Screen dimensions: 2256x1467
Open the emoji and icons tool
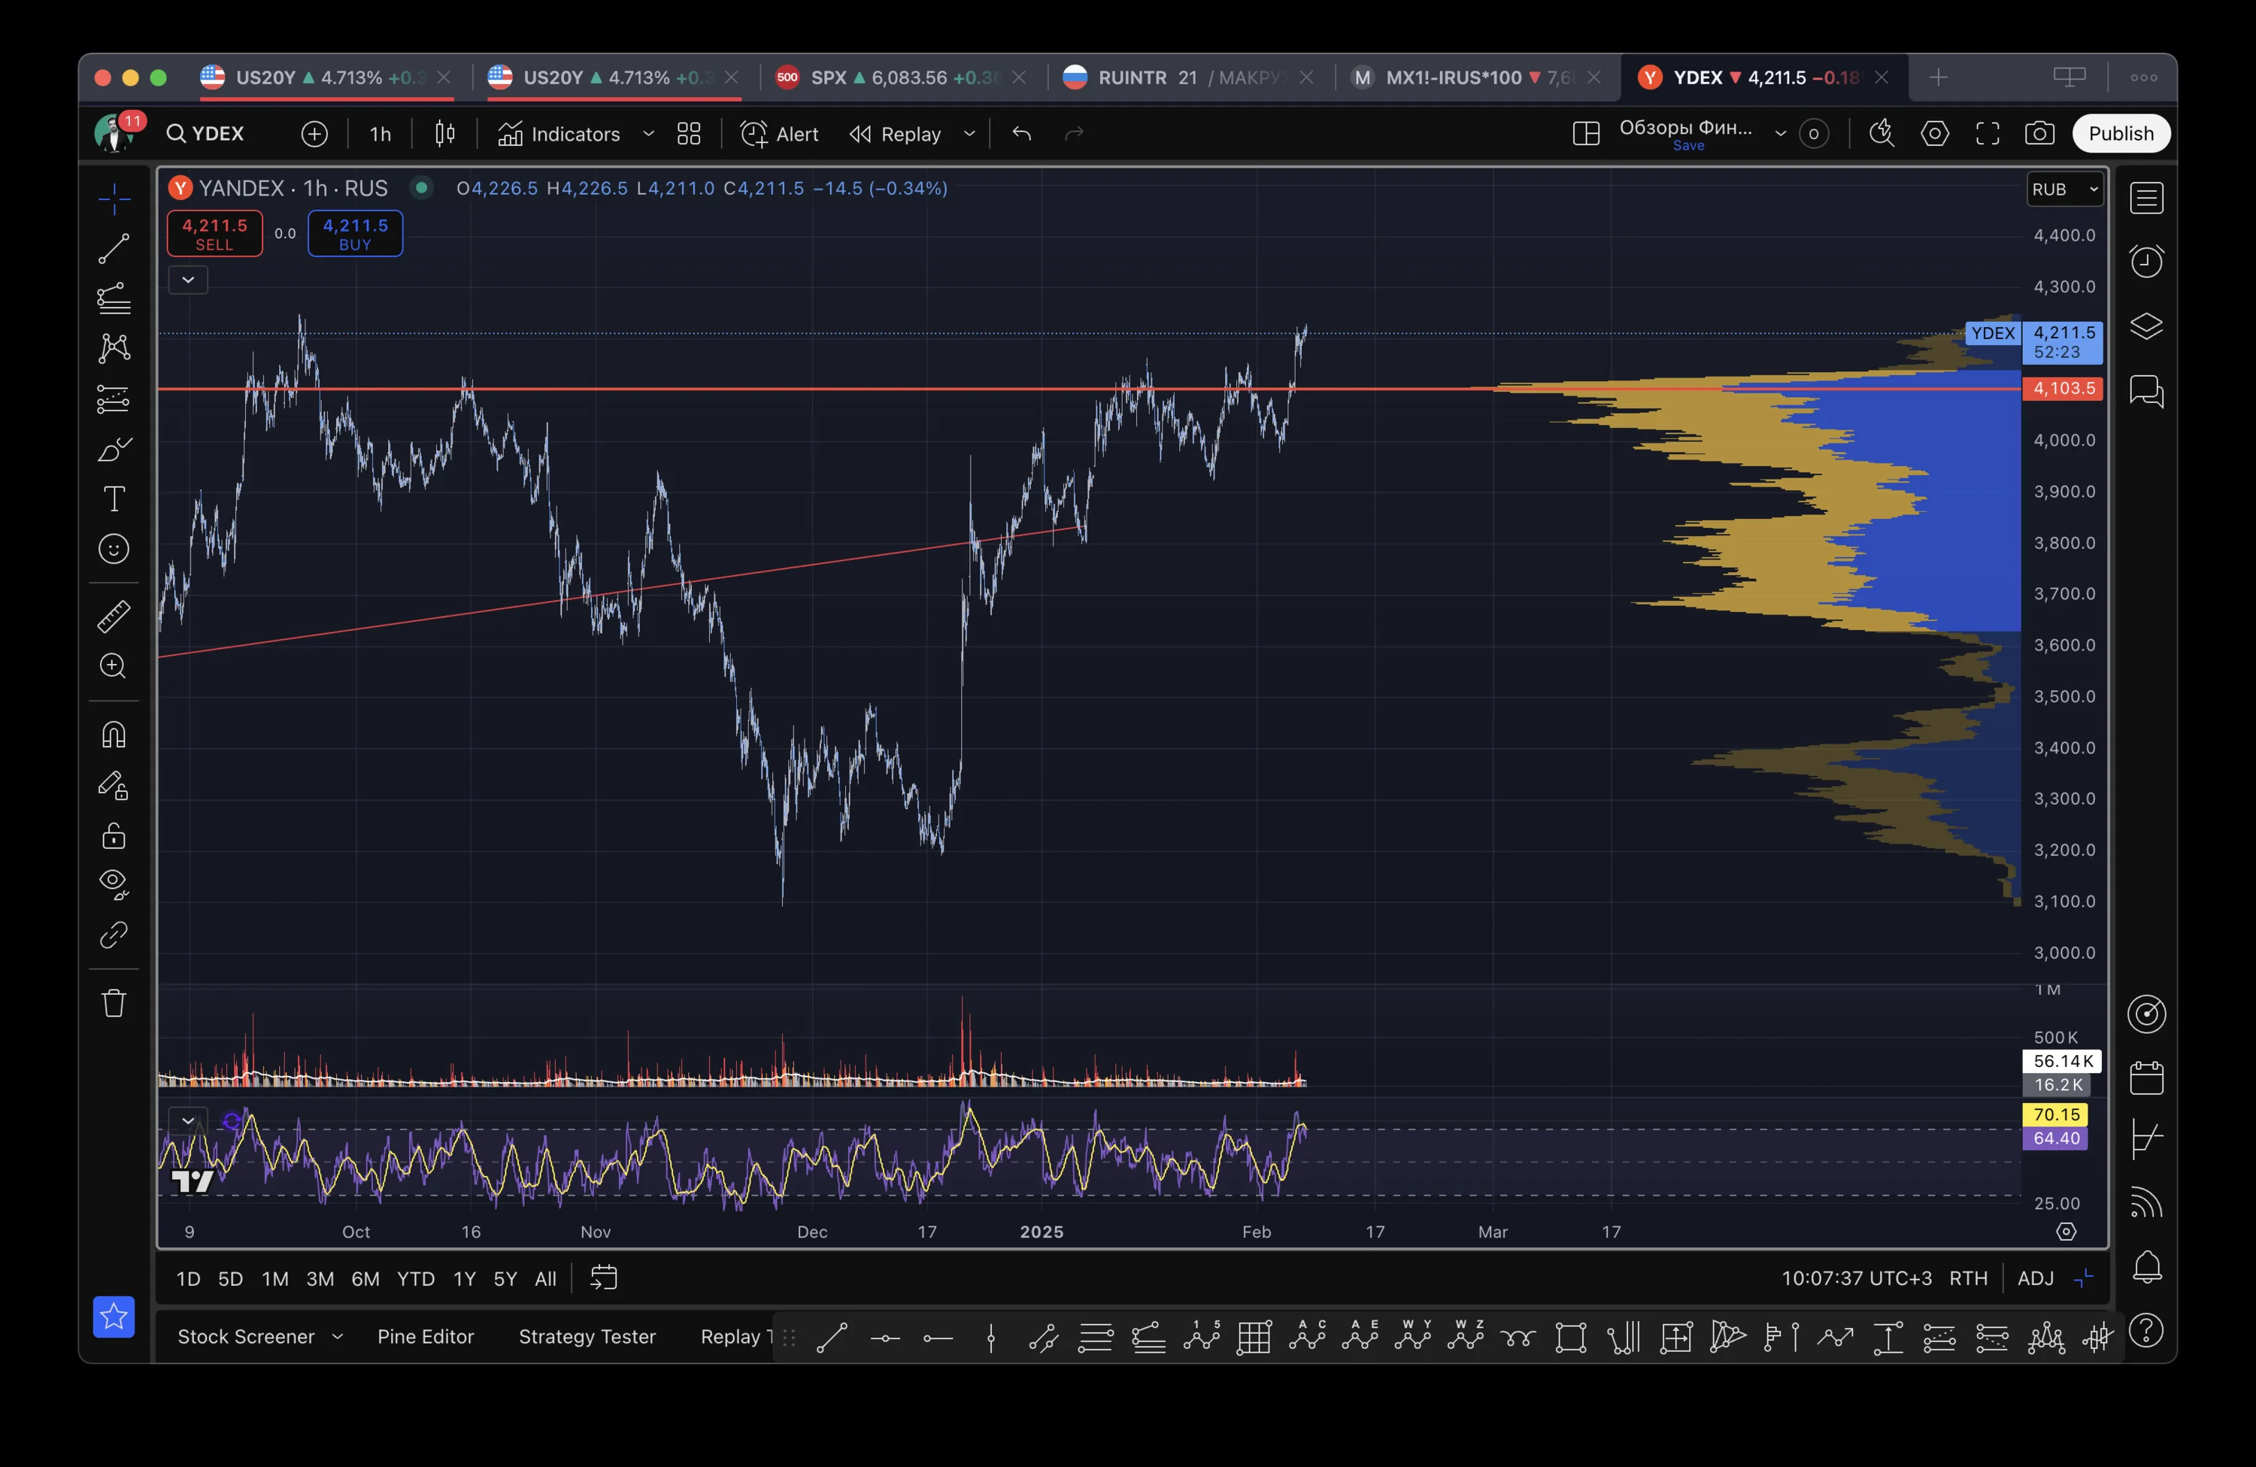tap(114, 549)
